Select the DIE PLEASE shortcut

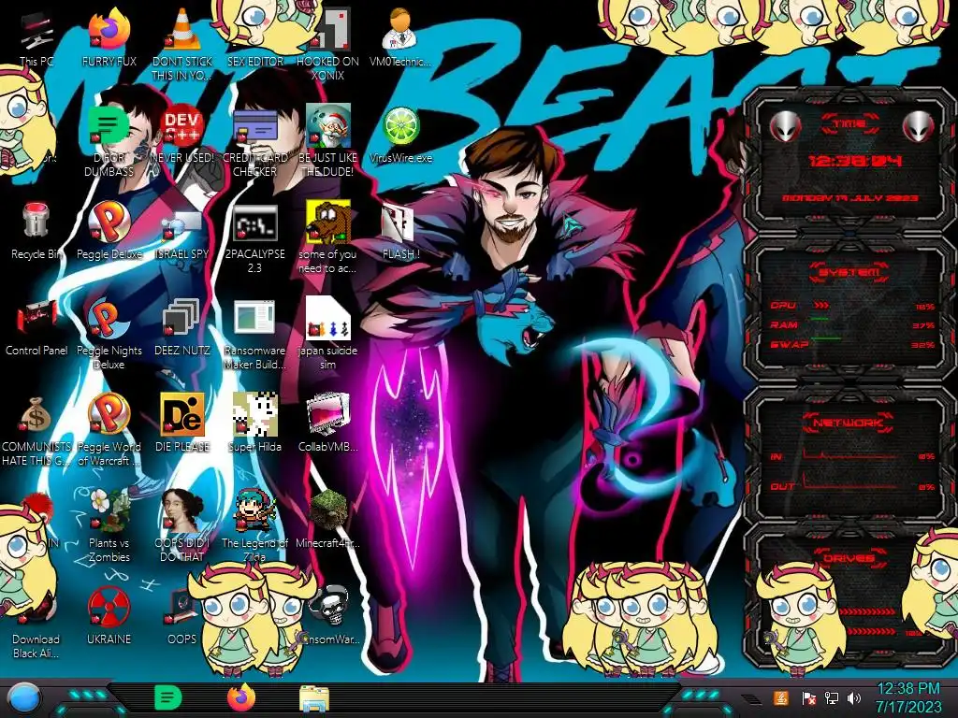tap(182, 424)
